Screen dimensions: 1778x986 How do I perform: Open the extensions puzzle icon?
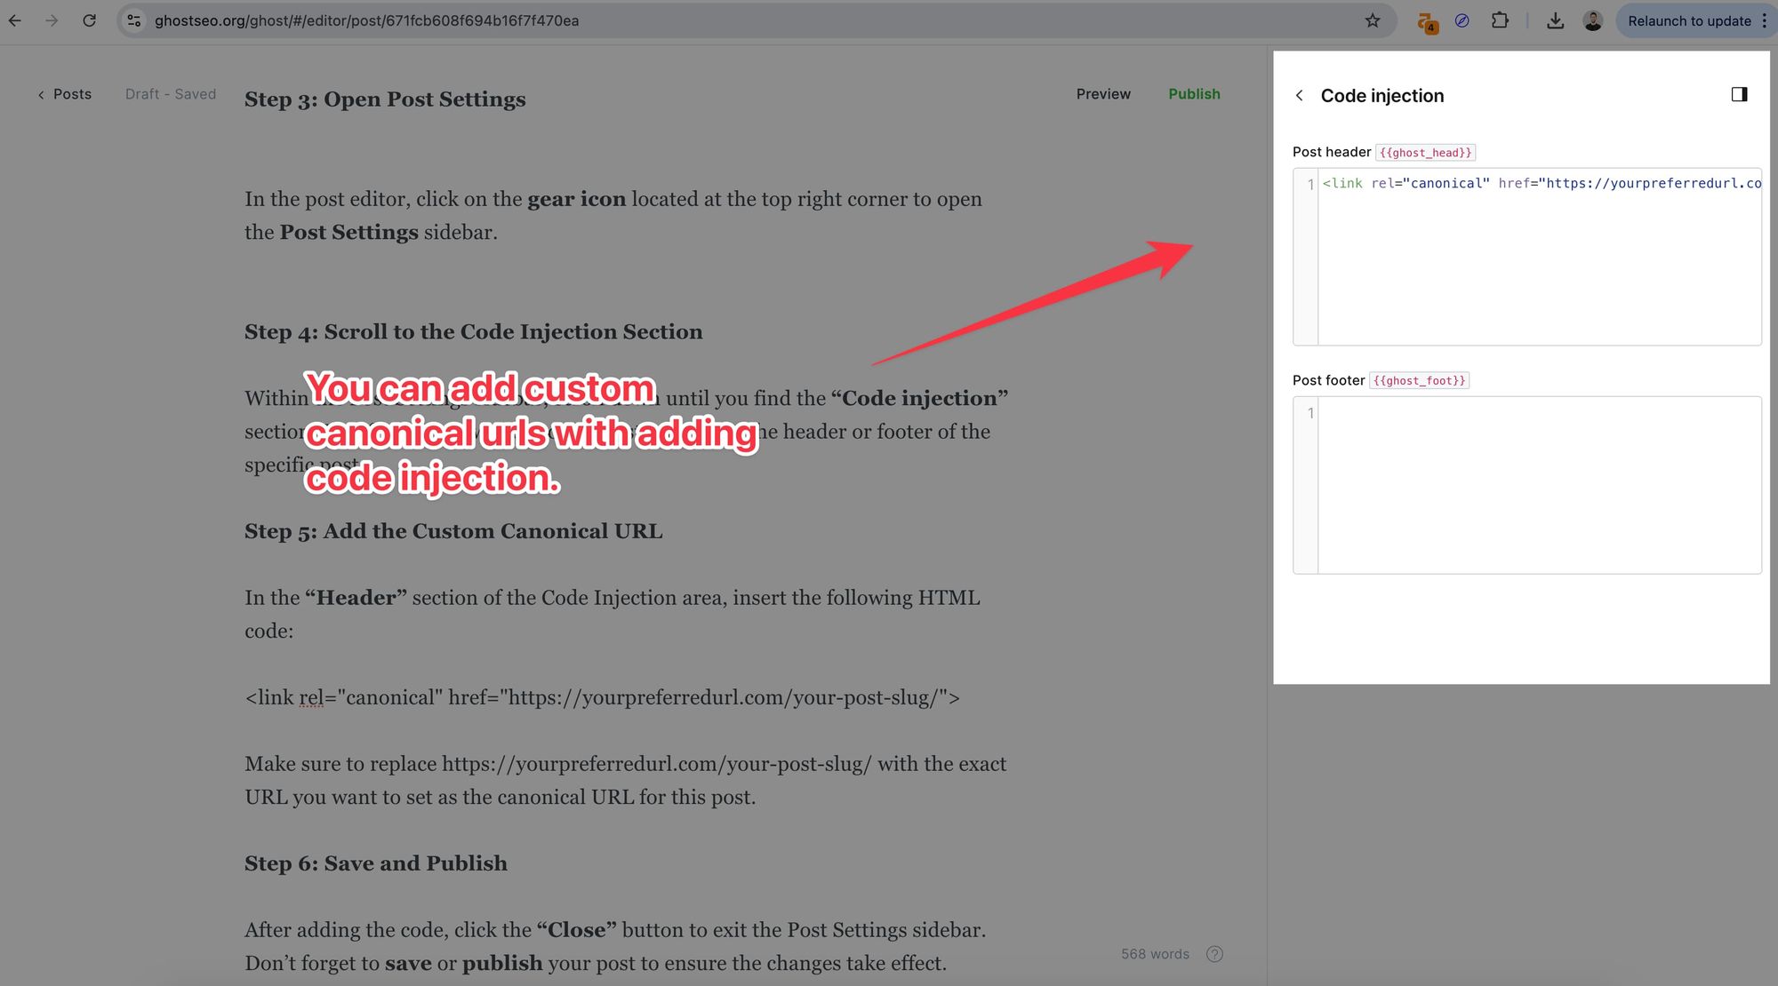1500,20
